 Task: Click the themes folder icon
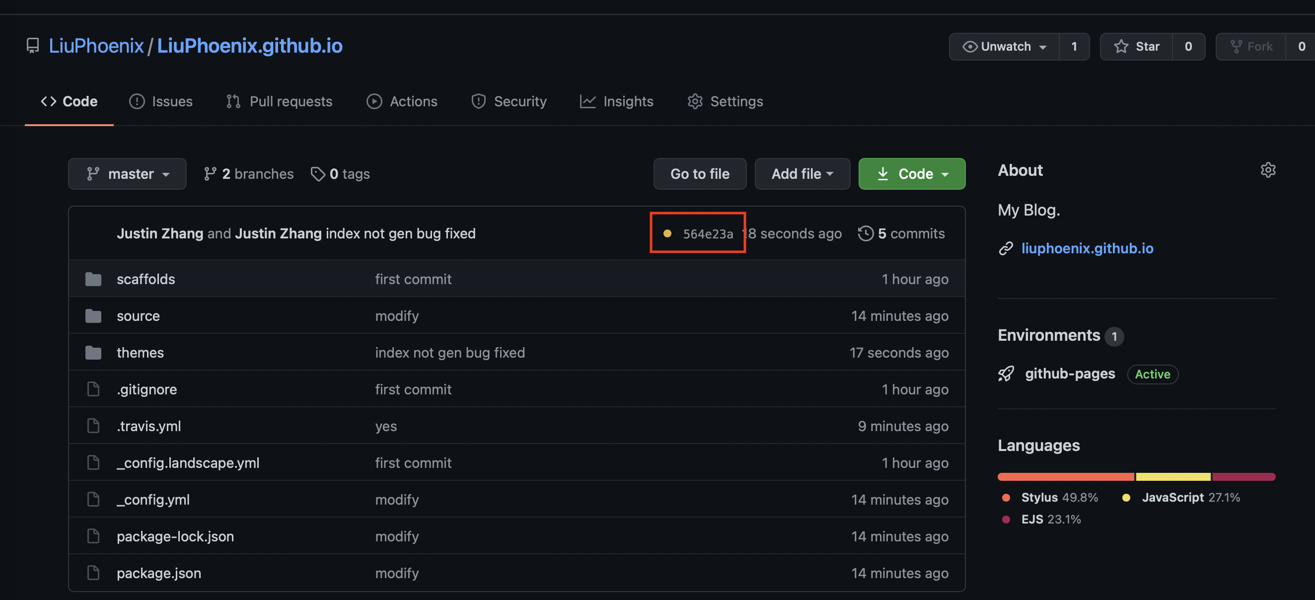point(93,352)
